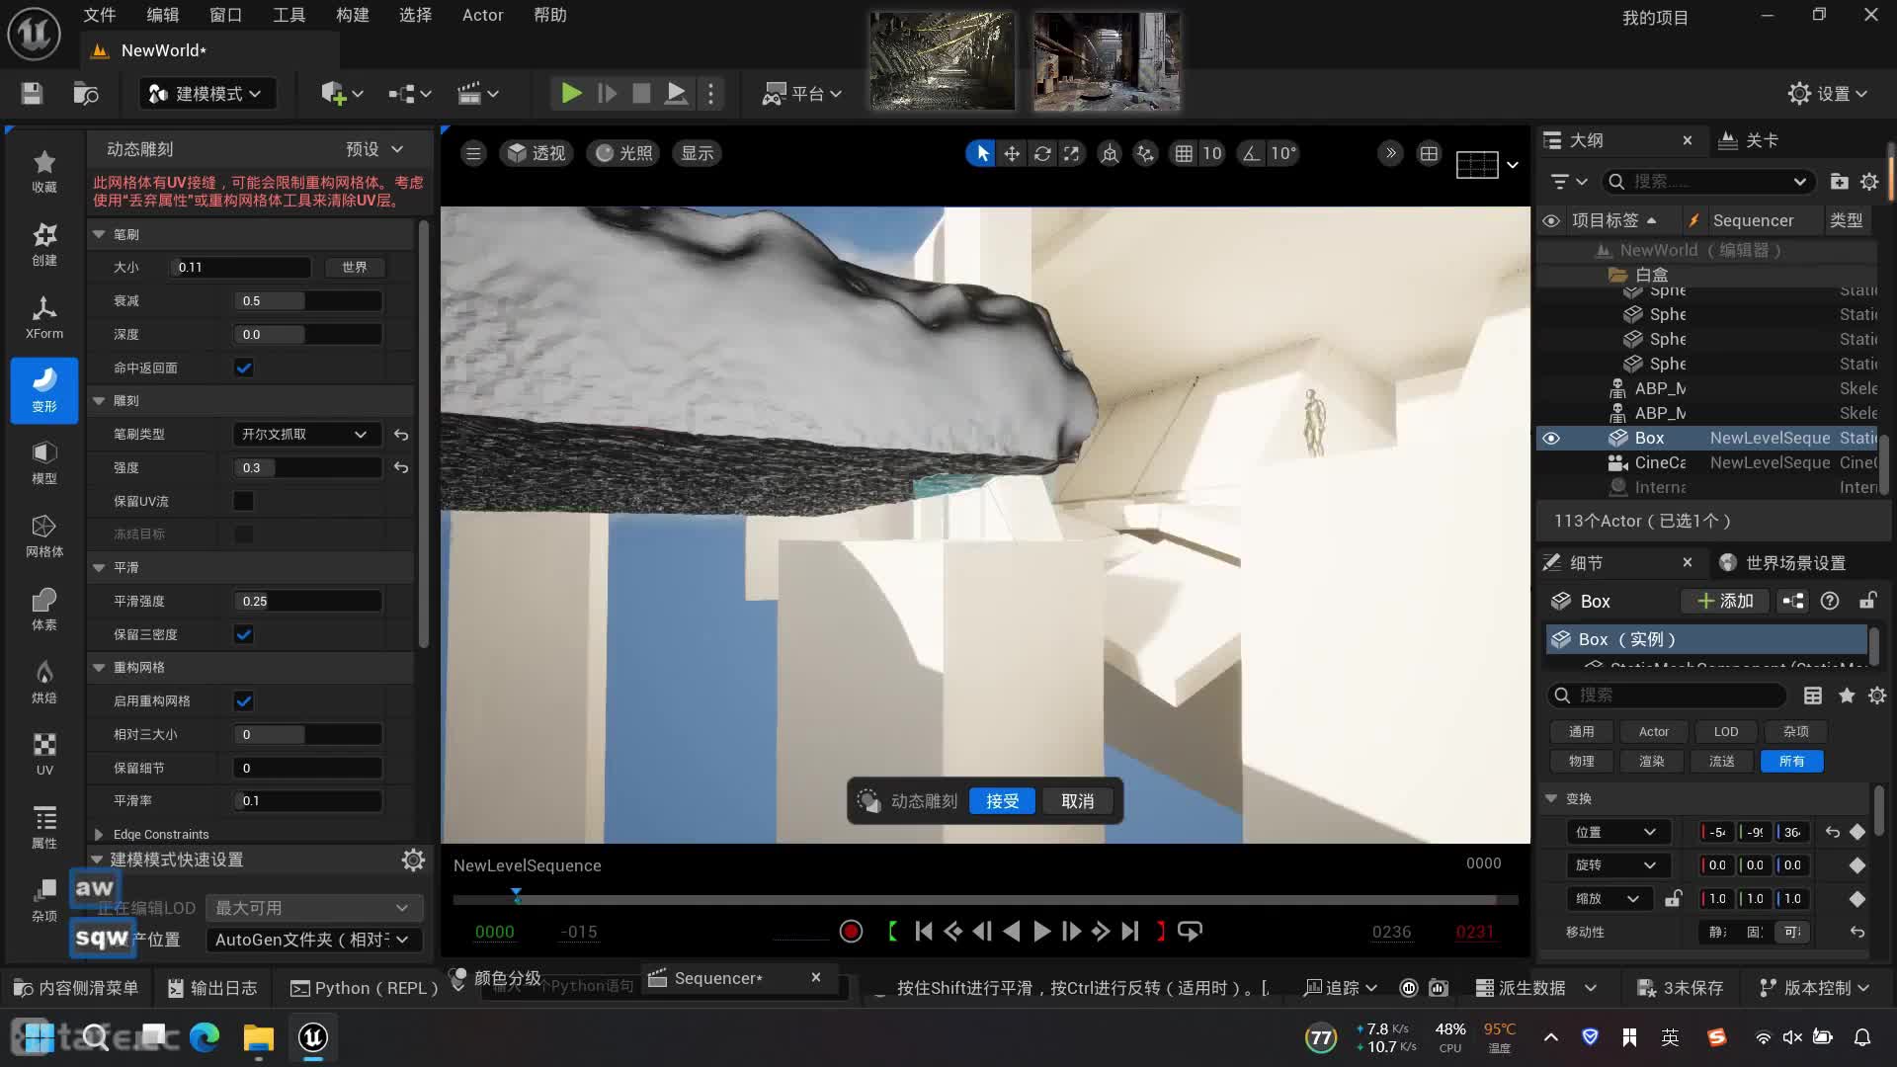Viewport: 1897px width, 1067px height.
Task: Open modeling mode quick settings gear
Action: click(x=413, y=860)
